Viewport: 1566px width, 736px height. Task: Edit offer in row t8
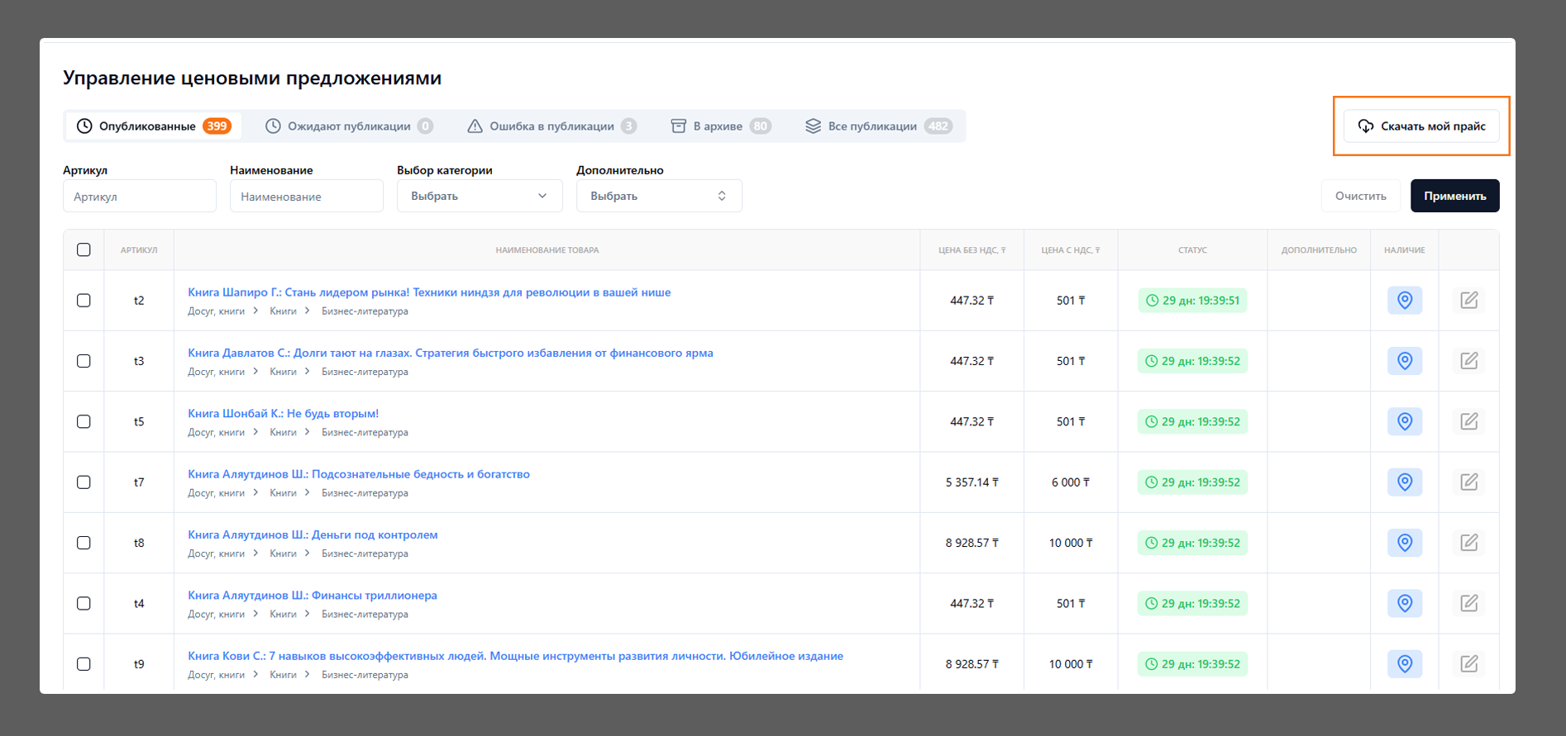point(1468,543)
